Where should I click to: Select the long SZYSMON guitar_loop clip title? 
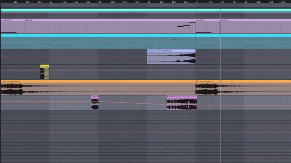point(182,97)
